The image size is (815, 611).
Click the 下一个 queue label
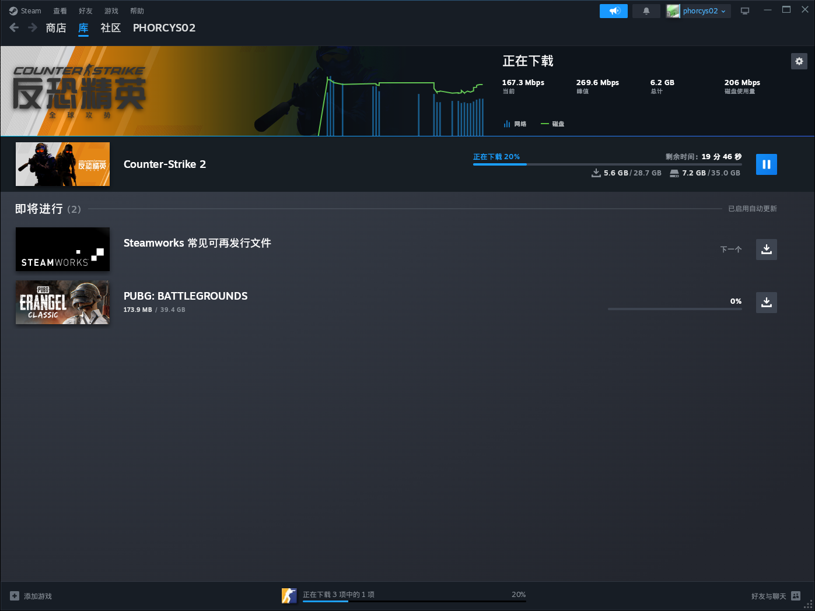point(731,250)
